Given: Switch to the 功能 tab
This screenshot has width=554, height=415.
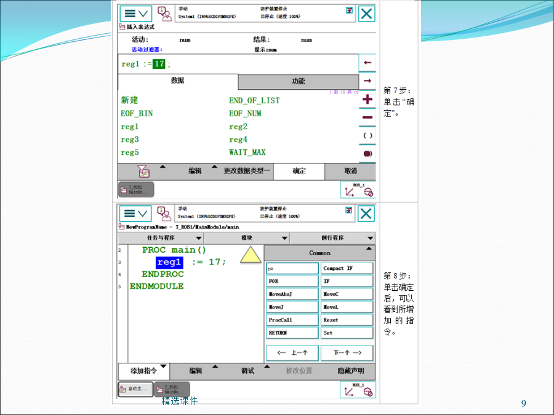Looking at the screenshot, I should (x=298, y=82).
